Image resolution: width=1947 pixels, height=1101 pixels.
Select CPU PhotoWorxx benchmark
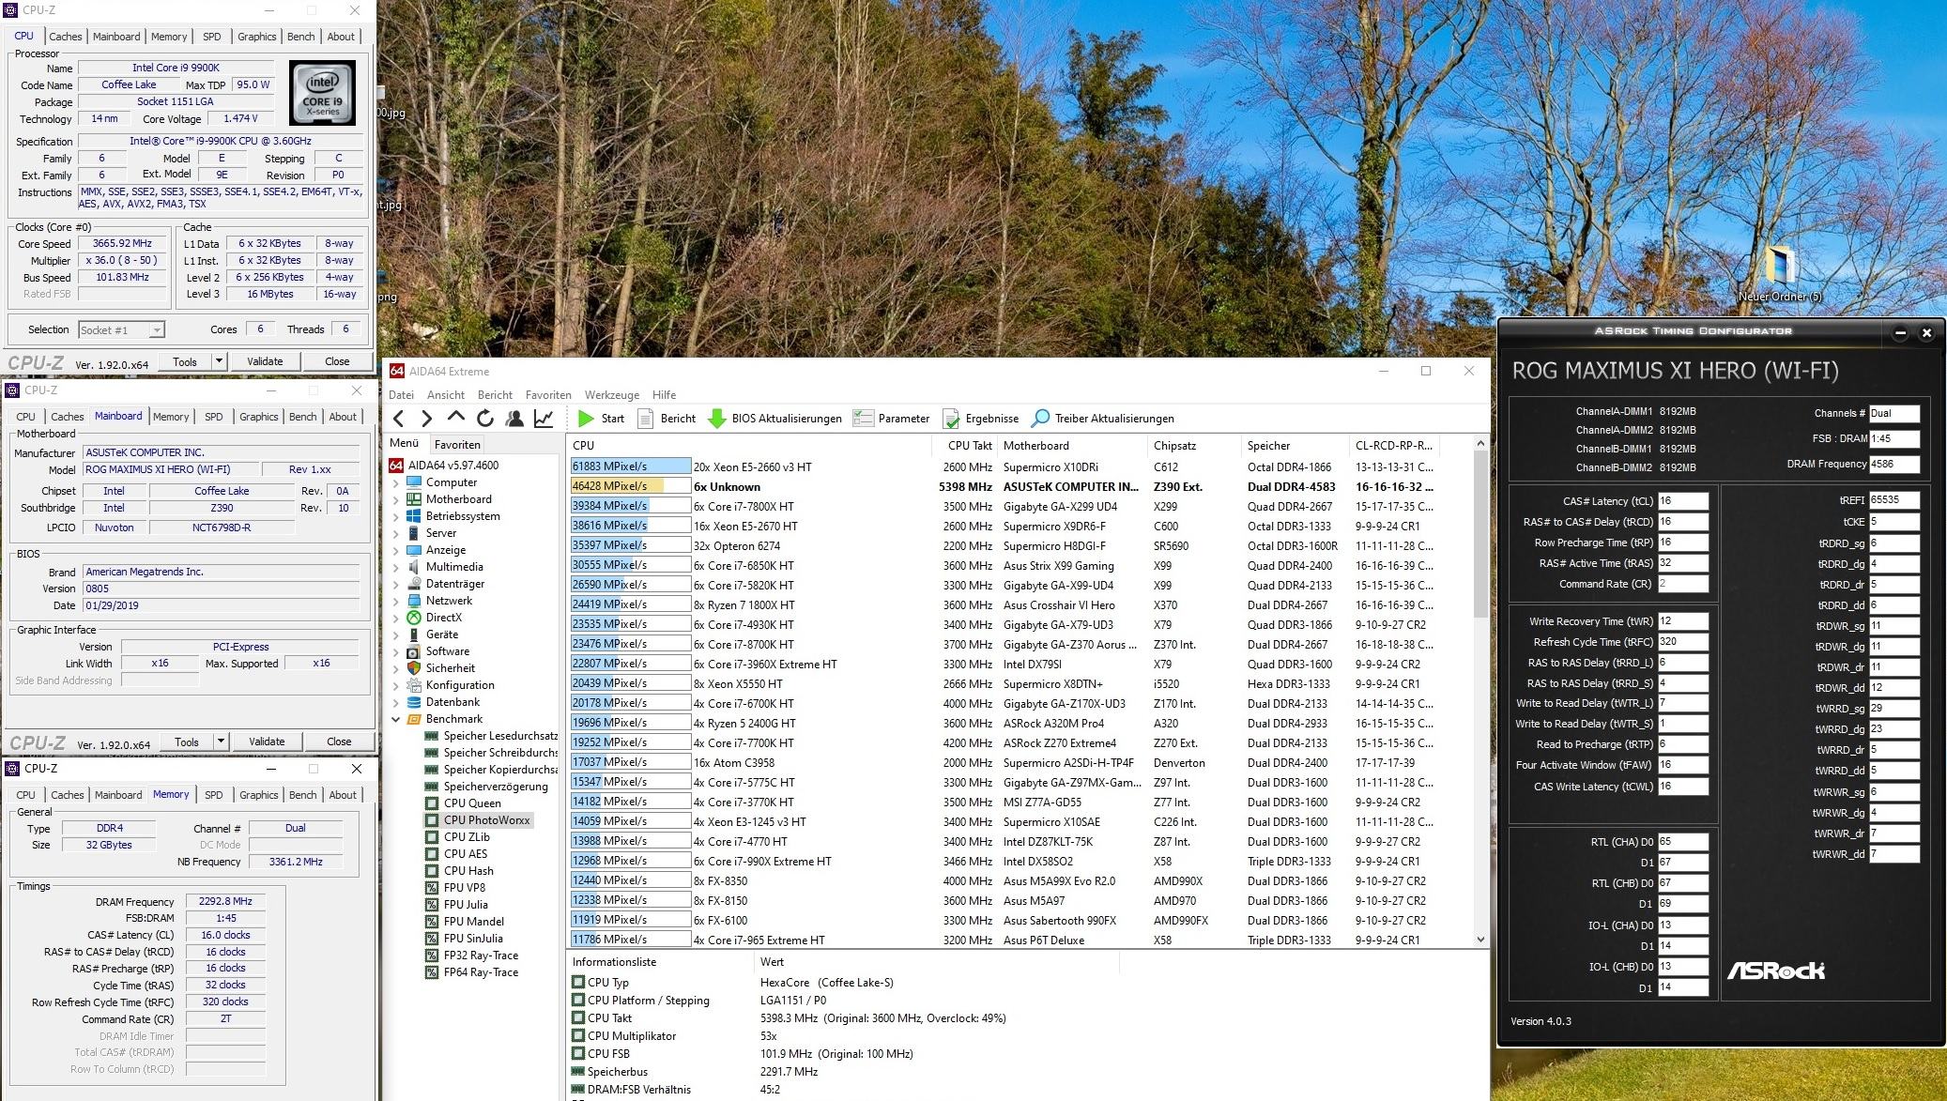point(487,820)
